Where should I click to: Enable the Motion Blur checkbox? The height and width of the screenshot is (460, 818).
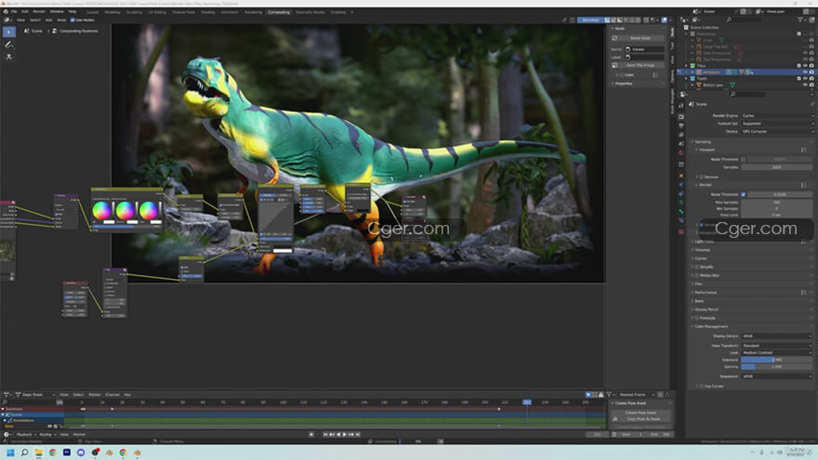pyautogui.click(x=696, y=275)
